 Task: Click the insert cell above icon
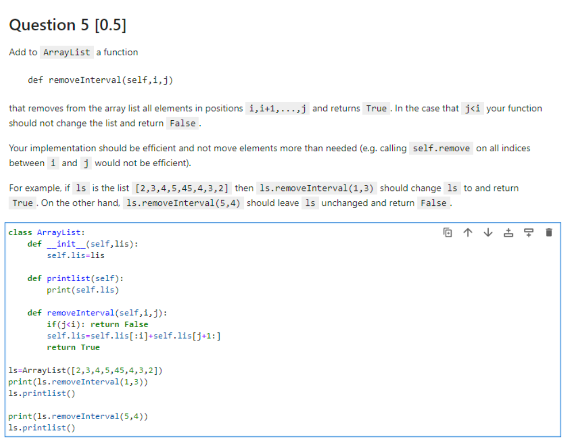508,232
